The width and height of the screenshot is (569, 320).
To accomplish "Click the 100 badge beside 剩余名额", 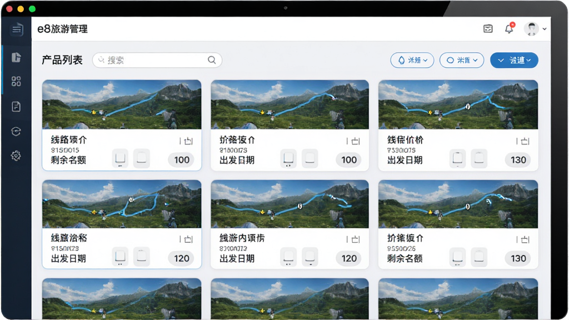I will tap(182, 160).
